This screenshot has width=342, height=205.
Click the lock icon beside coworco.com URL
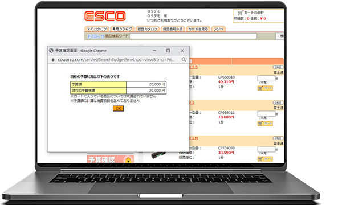tap(53, 59)
